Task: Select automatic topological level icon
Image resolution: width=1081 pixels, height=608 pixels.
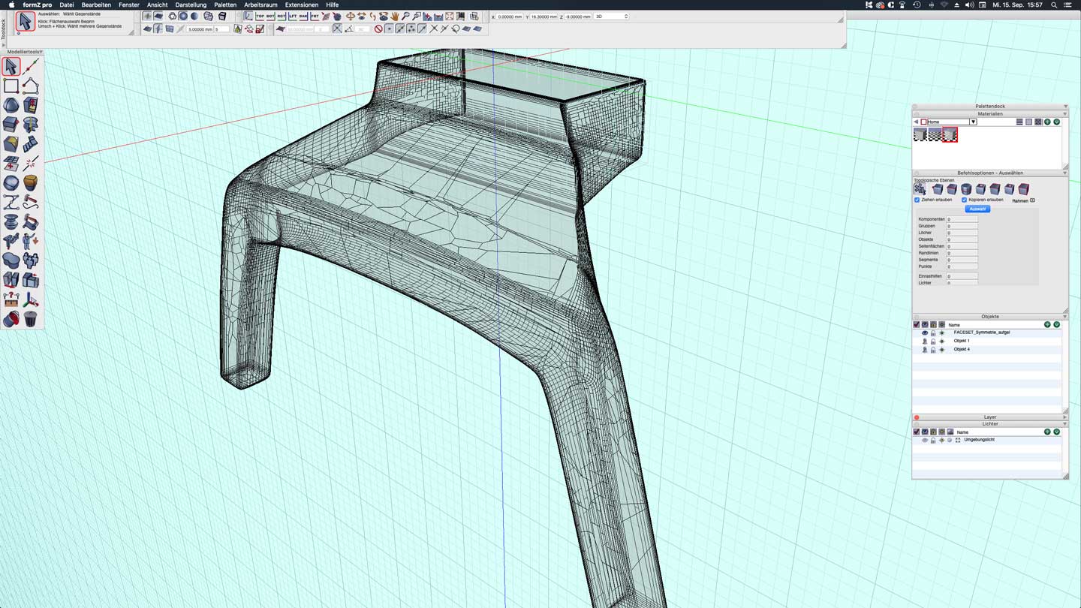Action: click(x=920, y=189)
